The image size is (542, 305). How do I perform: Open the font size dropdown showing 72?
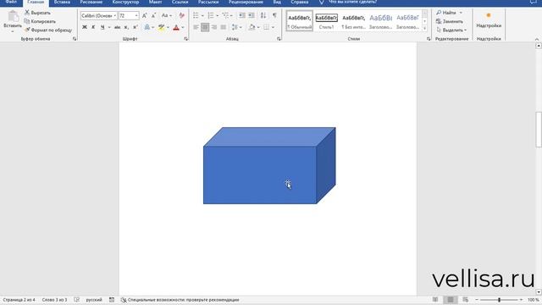click(136, 15)
